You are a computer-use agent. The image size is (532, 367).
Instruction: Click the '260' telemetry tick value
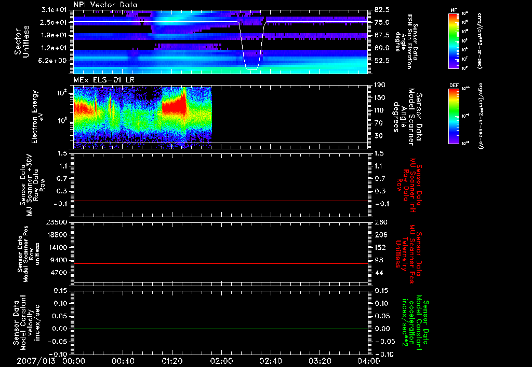click(380, 222)
